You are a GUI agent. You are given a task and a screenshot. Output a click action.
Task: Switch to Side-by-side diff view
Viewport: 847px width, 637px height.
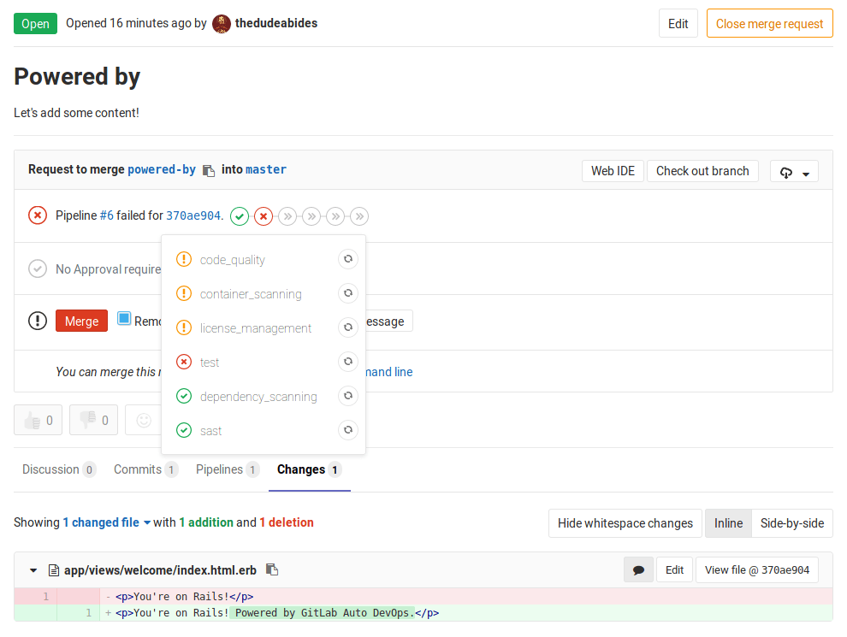click(x=791, y=523)
